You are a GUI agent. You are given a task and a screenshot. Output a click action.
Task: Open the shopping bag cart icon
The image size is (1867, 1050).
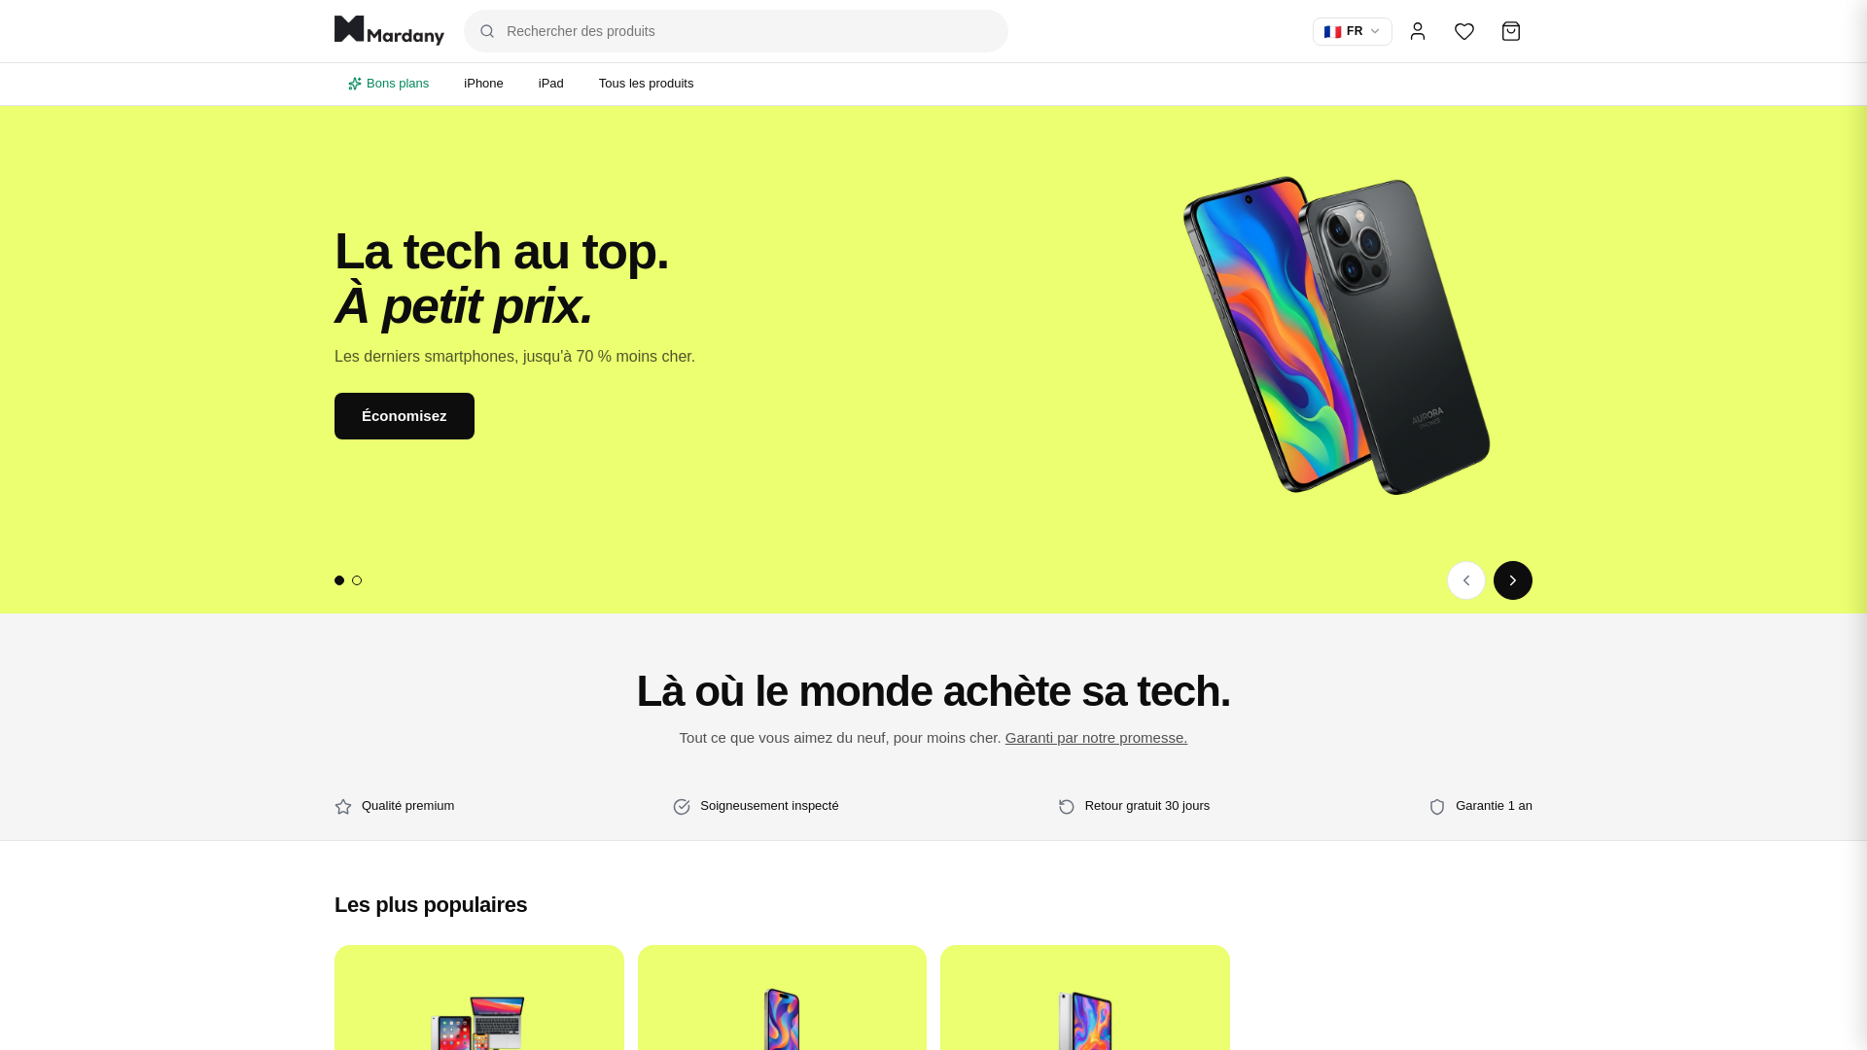(x=1511, y=31)
